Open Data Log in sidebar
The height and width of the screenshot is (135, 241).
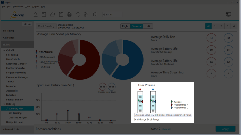coord(11,104)
